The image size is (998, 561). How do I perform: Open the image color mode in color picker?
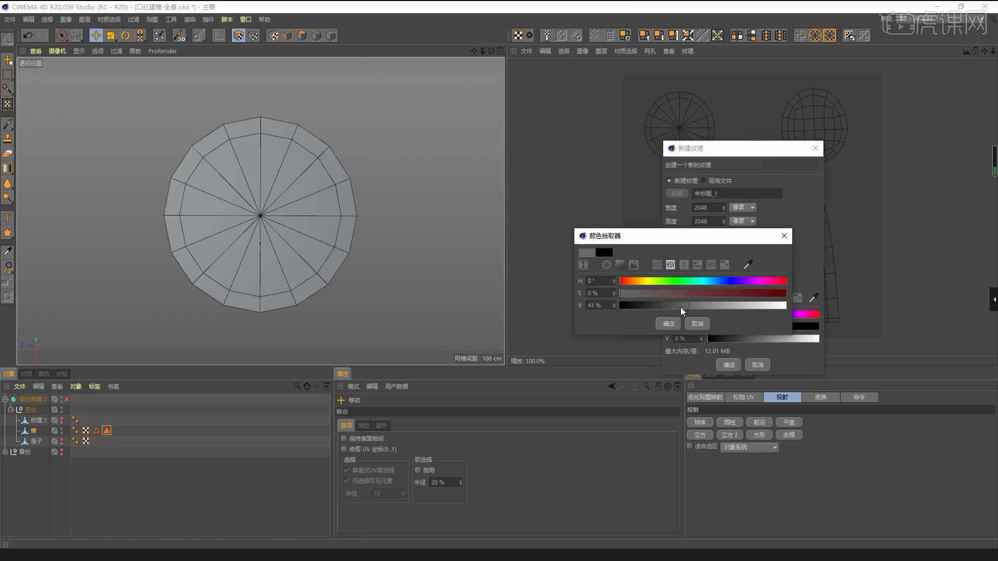coord(634,265)
